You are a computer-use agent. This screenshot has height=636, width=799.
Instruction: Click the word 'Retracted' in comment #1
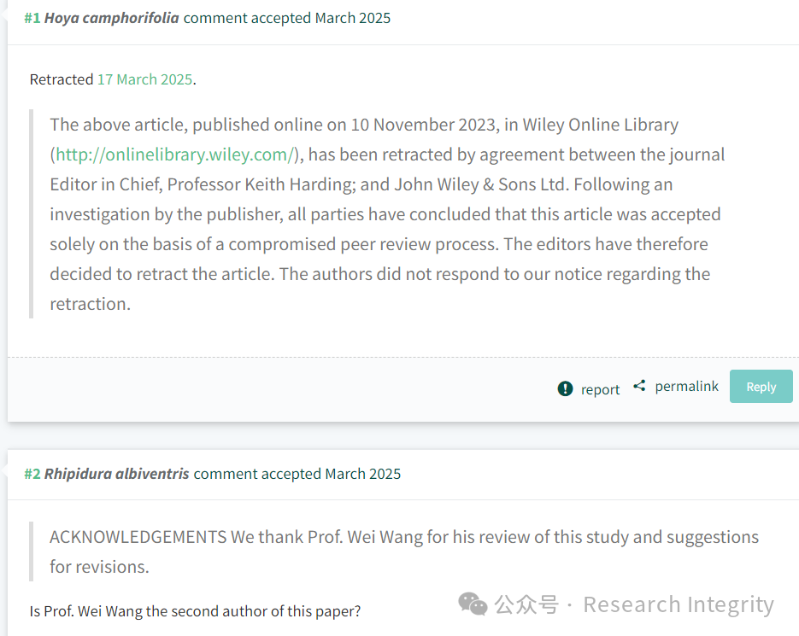pos(62,79)
